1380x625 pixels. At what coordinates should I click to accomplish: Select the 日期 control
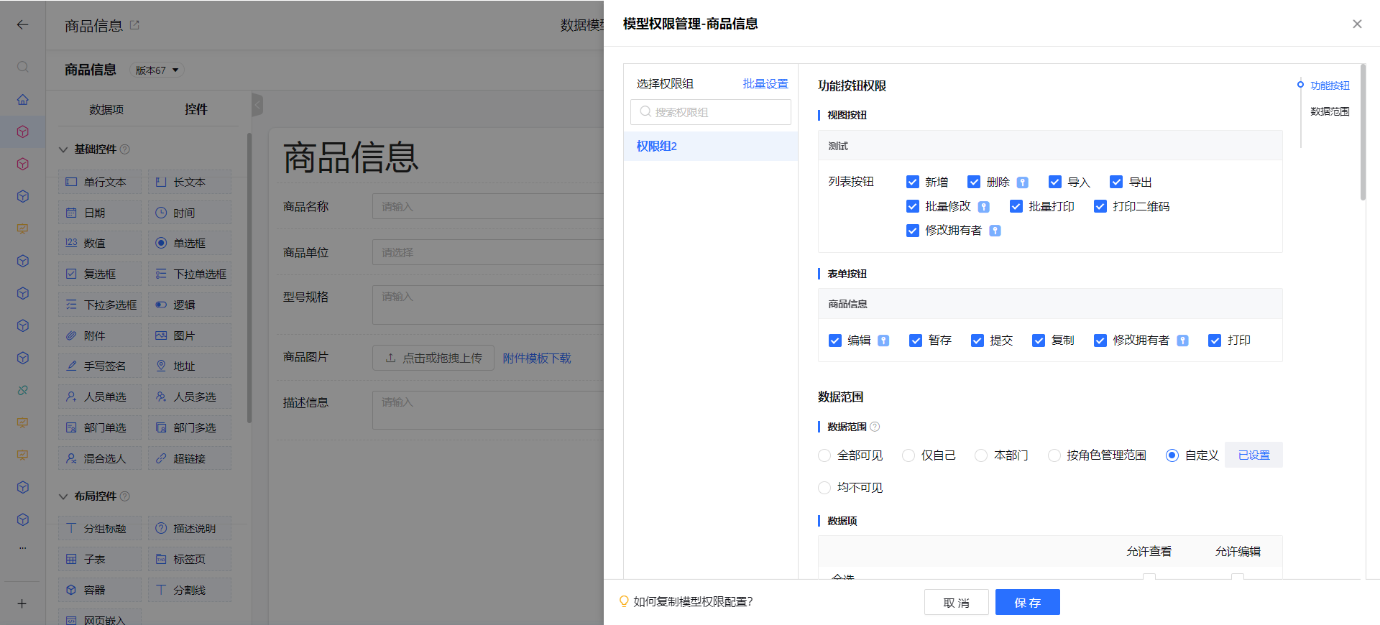[100, 213]
